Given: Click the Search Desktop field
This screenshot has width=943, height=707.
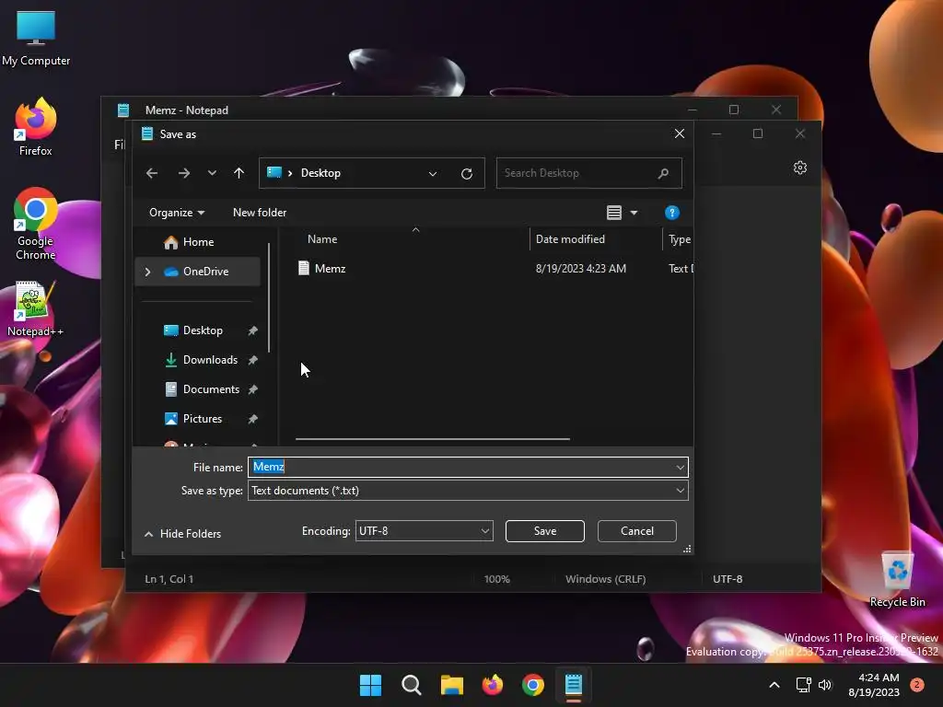Looking at the screenshot, I should [588, 173].
